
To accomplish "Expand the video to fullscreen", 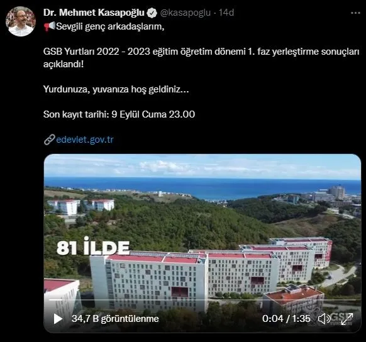I will [347, 319].
